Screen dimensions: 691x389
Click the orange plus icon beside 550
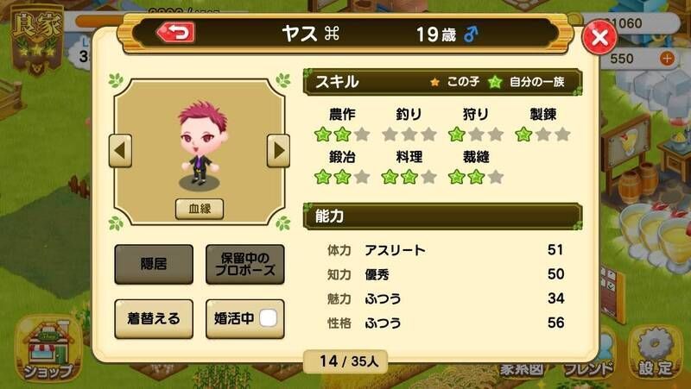pyautogui.click(x=667, y=58)
